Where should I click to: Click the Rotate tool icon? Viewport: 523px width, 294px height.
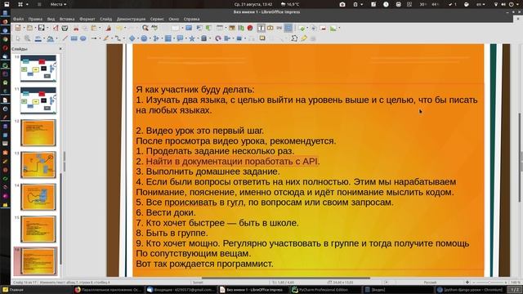[x=218, y=38]
